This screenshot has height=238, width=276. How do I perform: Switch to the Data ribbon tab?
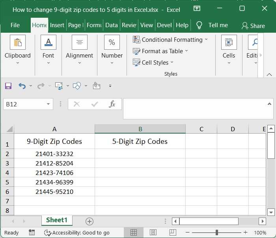pyautogui.click(x=111, y=25)
